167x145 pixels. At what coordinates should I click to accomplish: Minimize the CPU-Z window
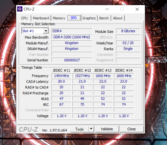point(107,9)
